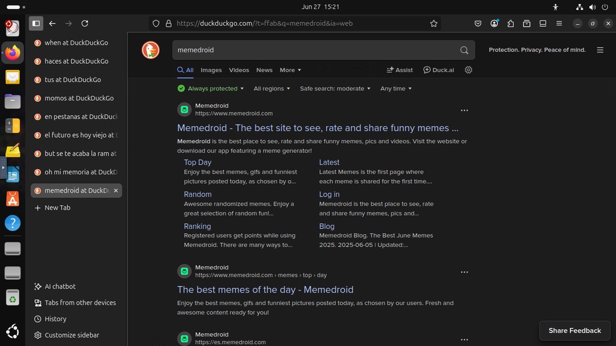Open the system volume indicator
This screenshot has height=346, width=616.
[593, 7]
